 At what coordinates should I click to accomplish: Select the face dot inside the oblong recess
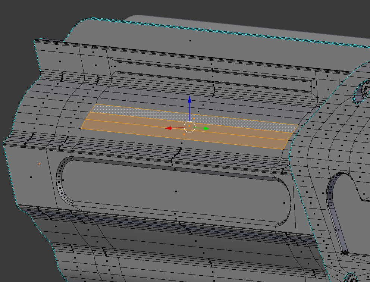click(176, 191)
